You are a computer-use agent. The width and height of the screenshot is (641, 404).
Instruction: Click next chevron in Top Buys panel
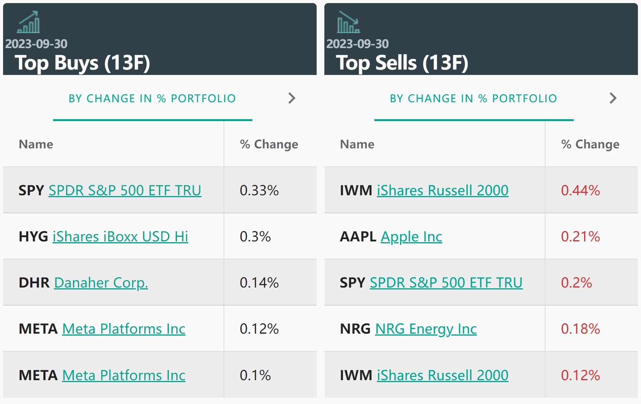pos(292,98)
